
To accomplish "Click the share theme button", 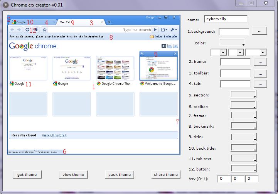I will point(166,174).
